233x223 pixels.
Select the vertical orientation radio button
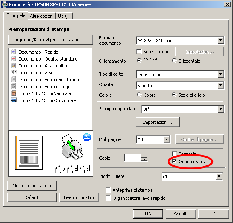coord(139,61)
